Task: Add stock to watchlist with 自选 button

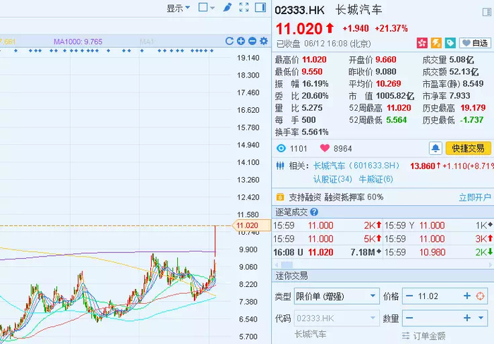Action: pos(475,43)
